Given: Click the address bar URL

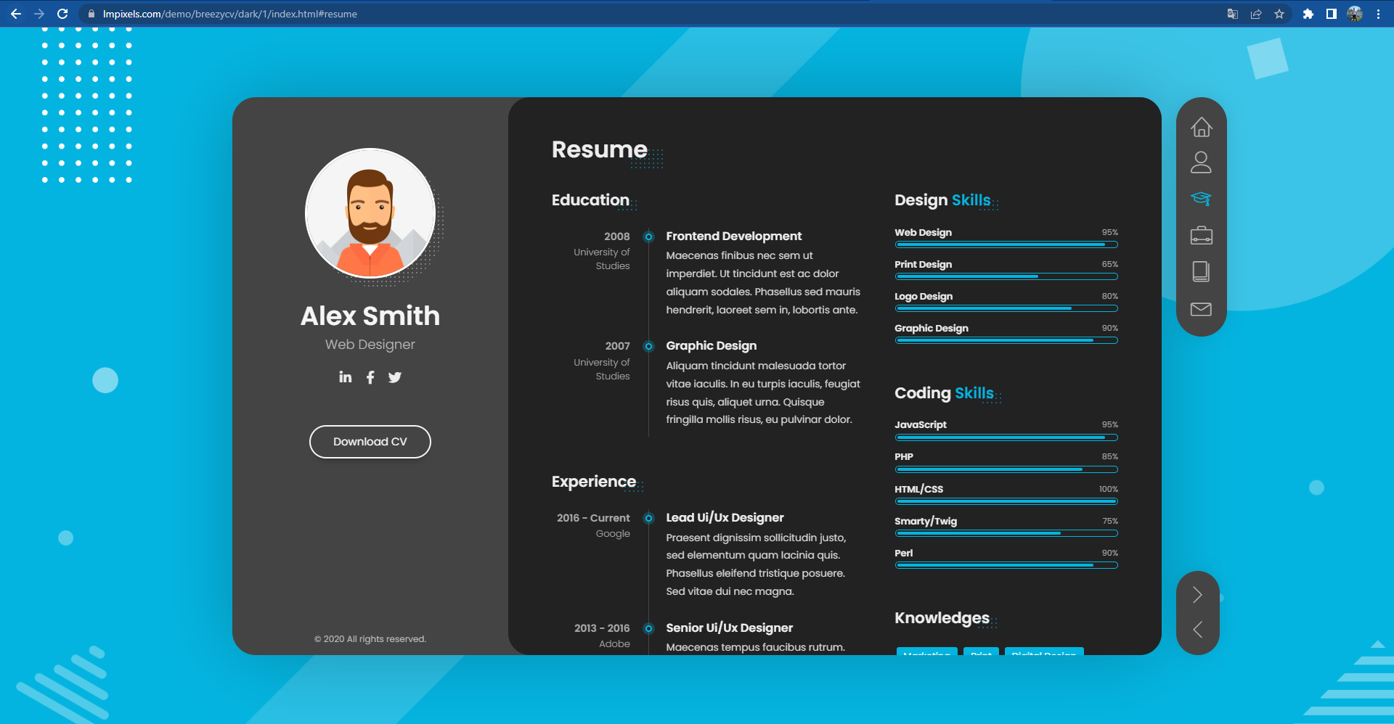Looking at the screenshot, I should coord(229,14).
